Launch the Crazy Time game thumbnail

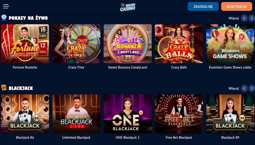tap(76, 44)
